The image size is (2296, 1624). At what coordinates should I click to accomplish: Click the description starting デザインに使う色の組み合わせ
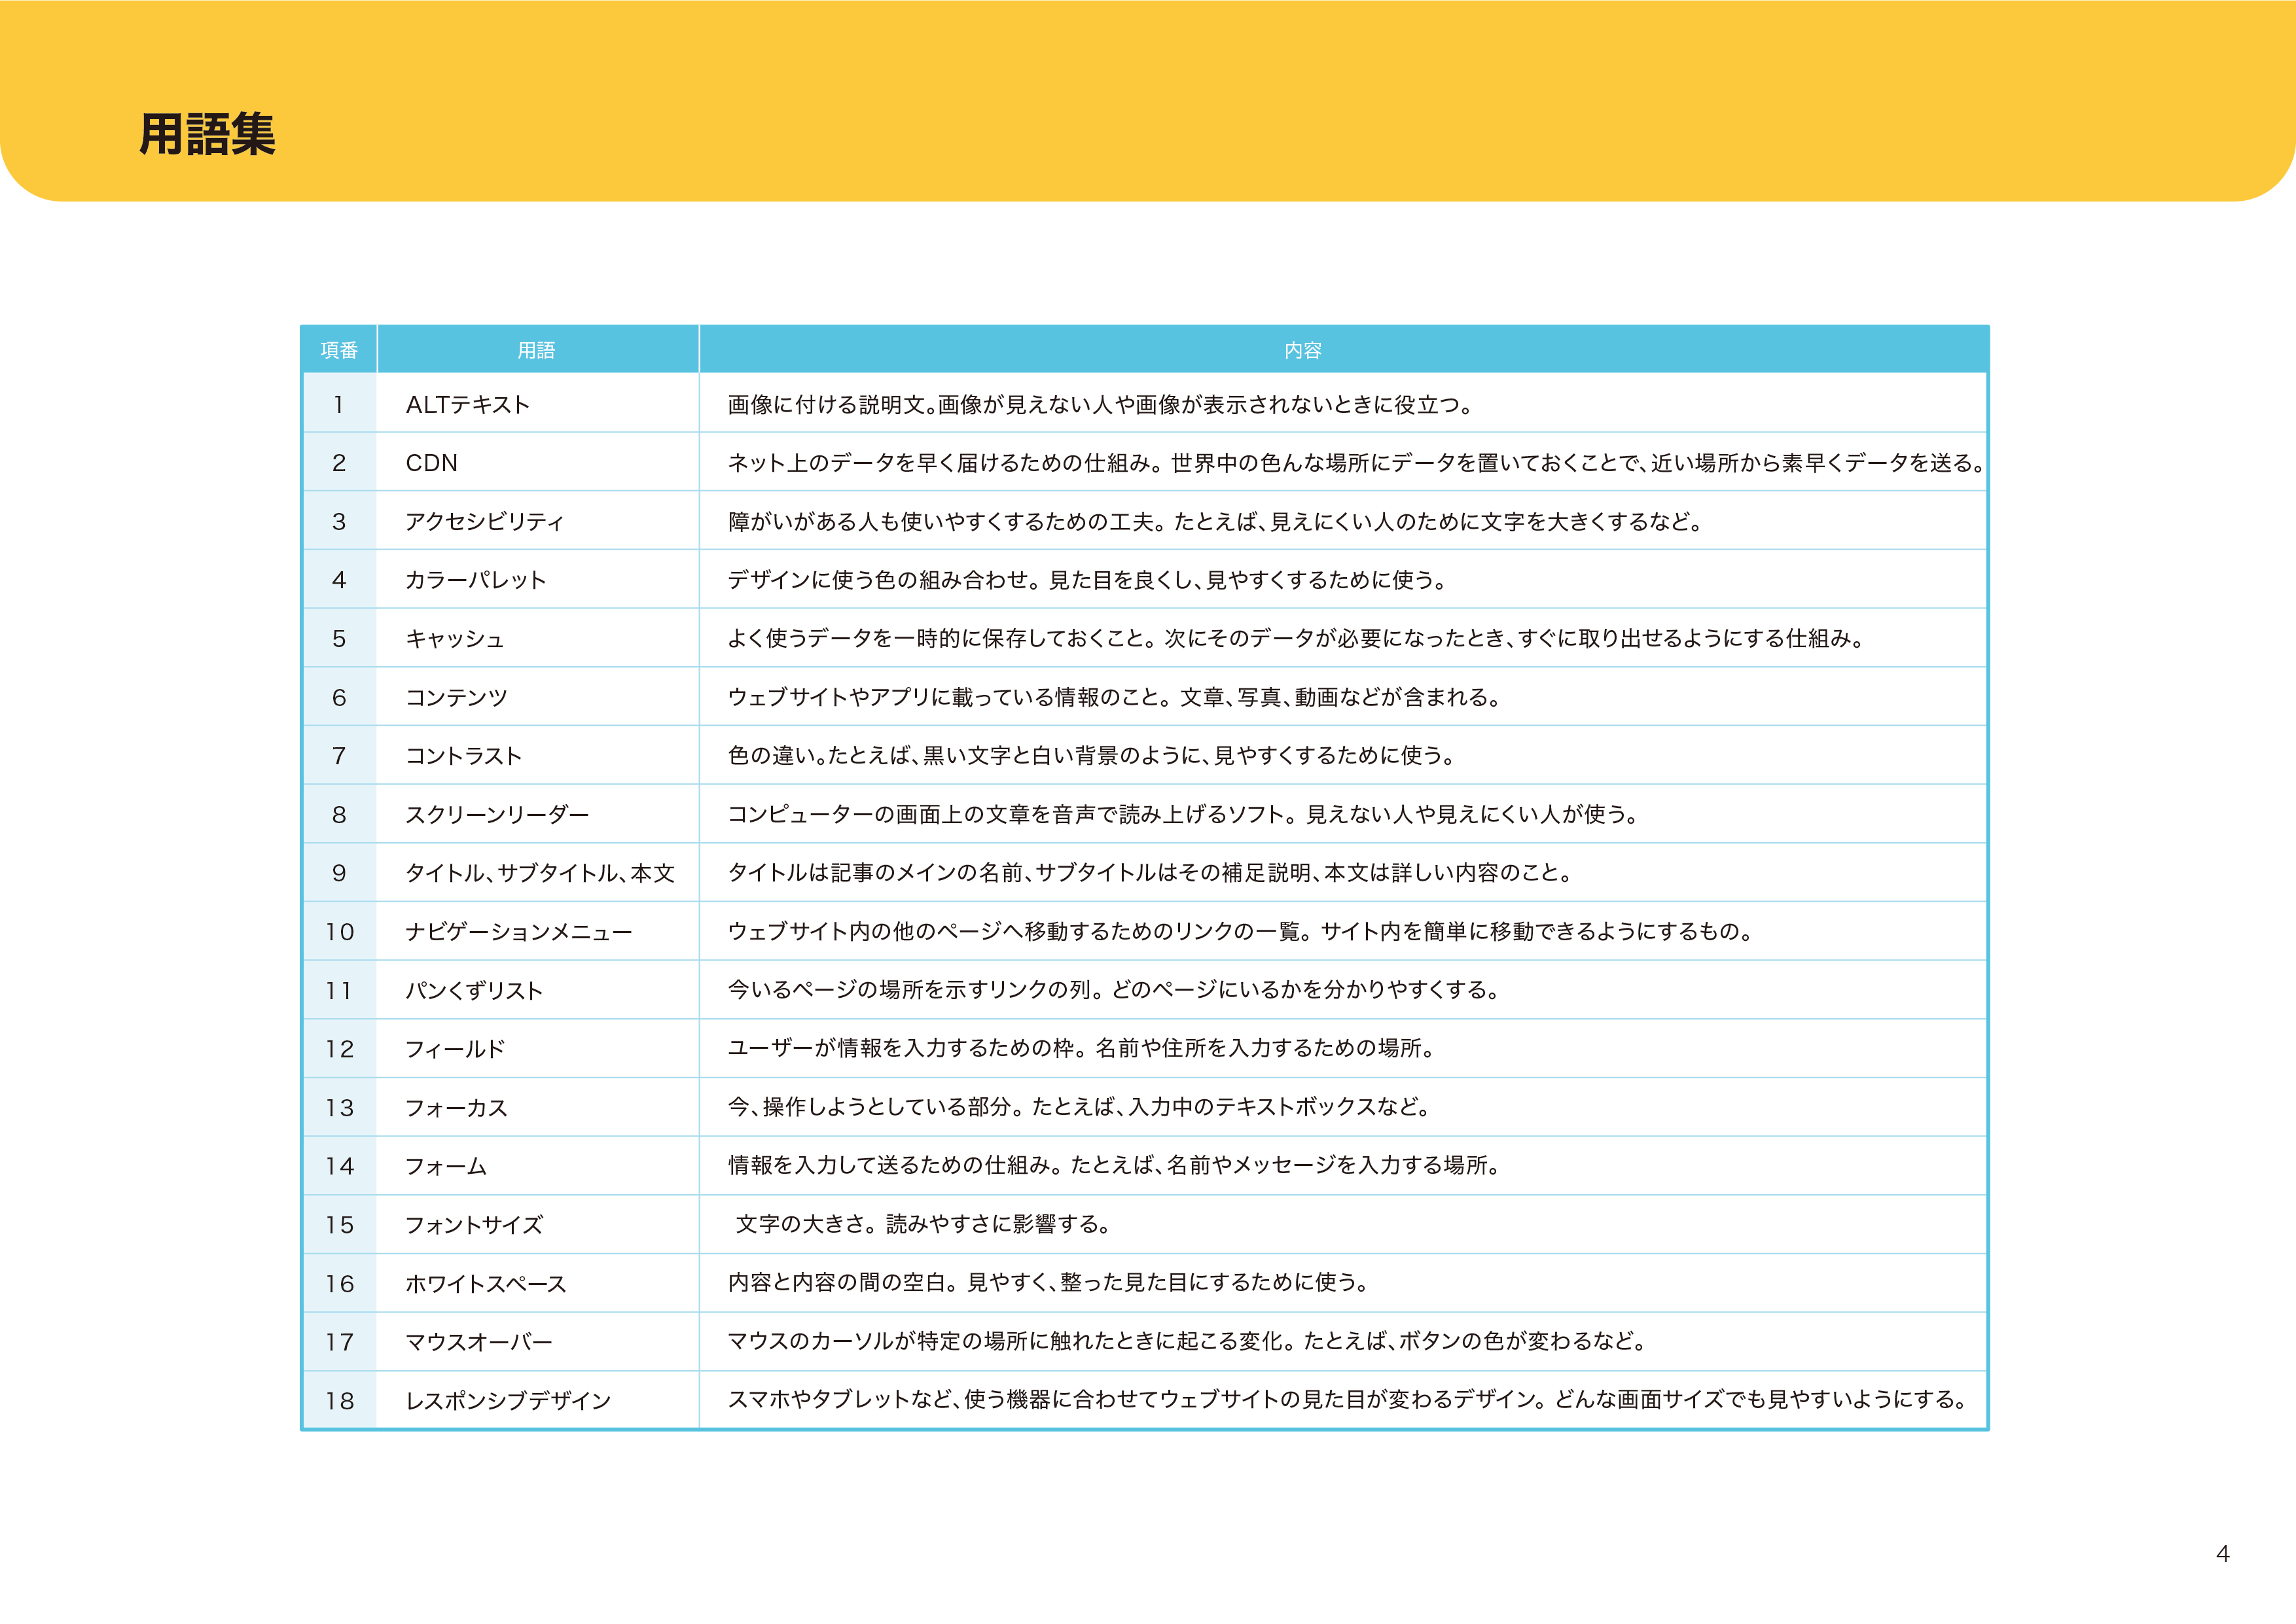(1087, 580)
